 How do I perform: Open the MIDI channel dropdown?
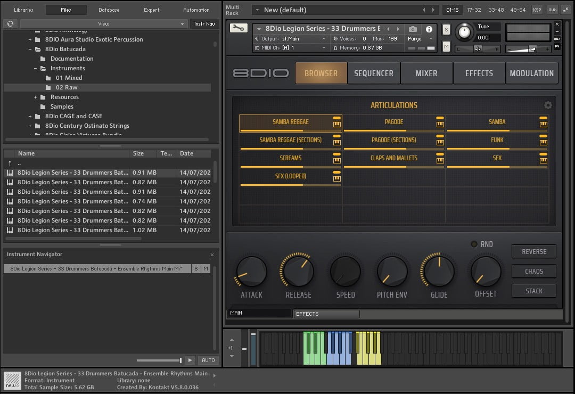pos(290,48)
